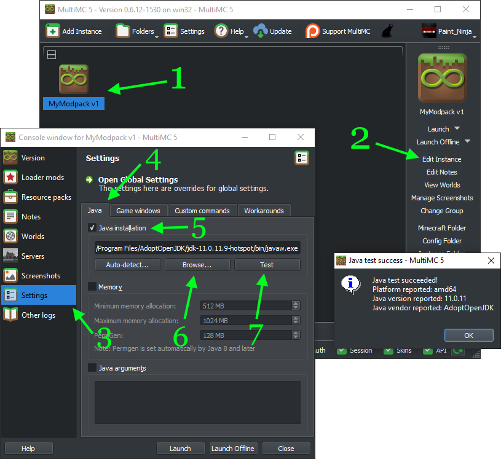This screenshot has height=459, width=501.
Task: Expand the Launch dropdown arrow
Action: pyautogui.click(x=457, y=128)
